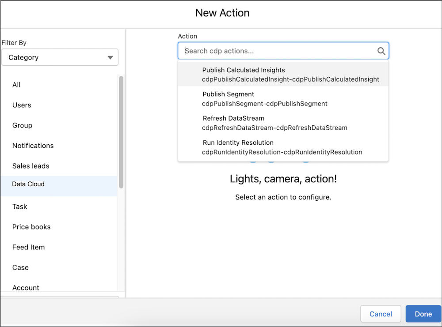Click the search magnifier icon in Action field
This screenshot has height=327, width=442.
point(381,51)
